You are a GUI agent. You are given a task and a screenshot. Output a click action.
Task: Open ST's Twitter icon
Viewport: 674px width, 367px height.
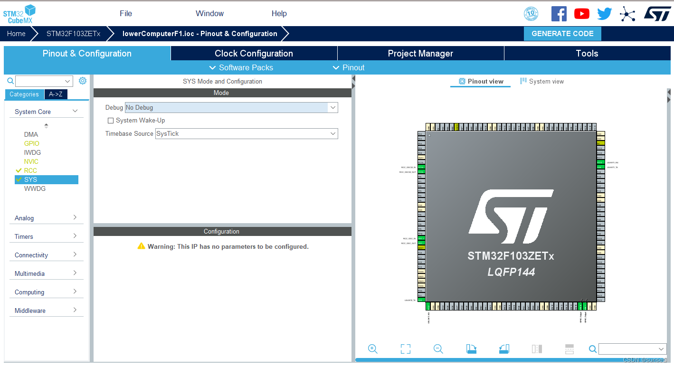[x=604, y=14]
